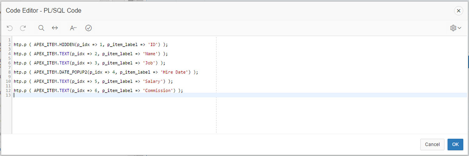
Task: Open the editor settings gear menu
Action: 456,28
